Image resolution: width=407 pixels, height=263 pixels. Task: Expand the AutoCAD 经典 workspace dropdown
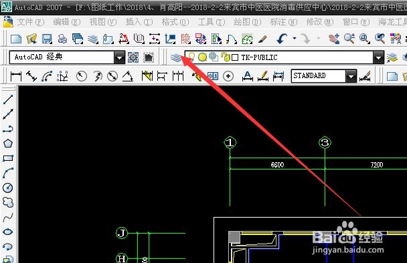pos(119,57)
